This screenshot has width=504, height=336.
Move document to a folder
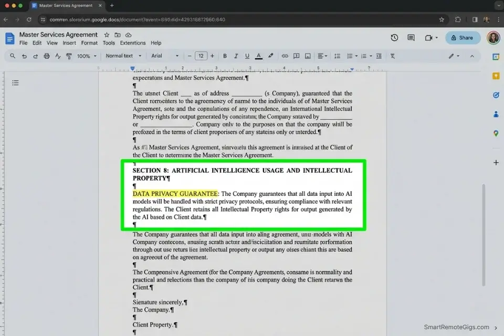click(118, 35)
